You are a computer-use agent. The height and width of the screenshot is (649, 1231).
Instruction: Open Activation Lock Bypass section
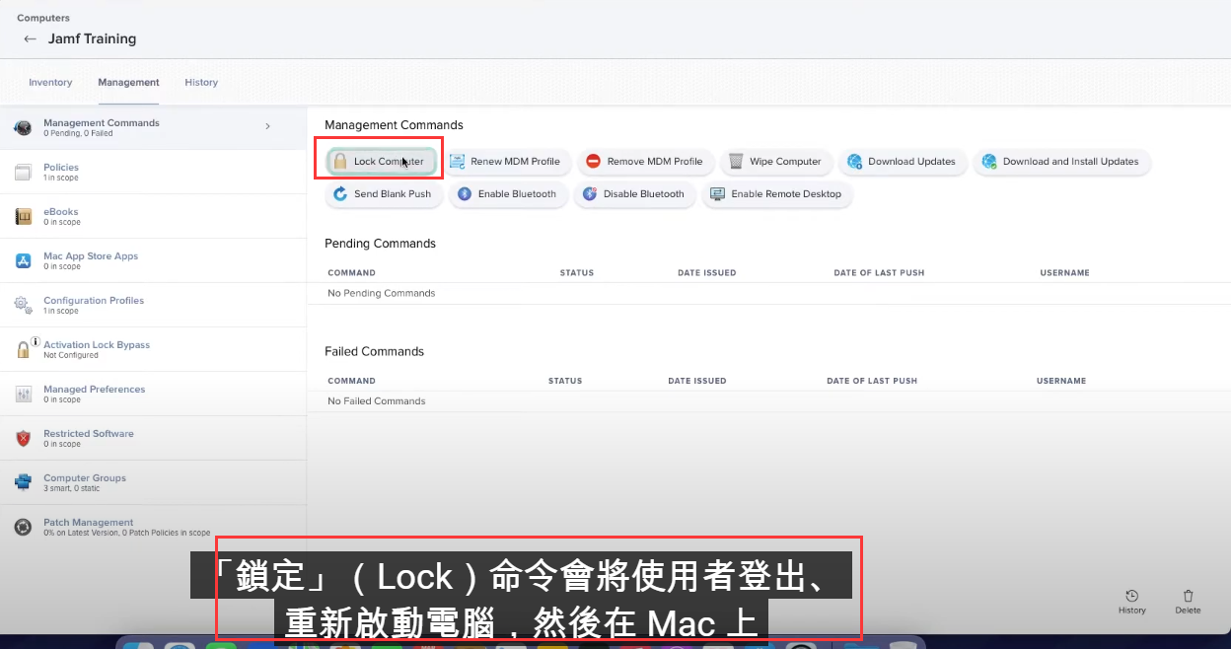[153, 349]
